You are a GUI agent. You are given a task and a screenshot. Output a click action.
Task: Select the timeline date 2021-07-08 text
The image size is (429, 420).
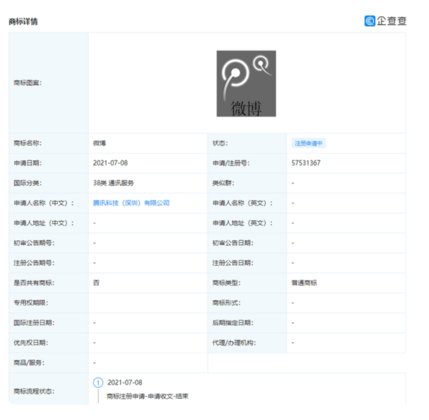click(x=125, y=382)
